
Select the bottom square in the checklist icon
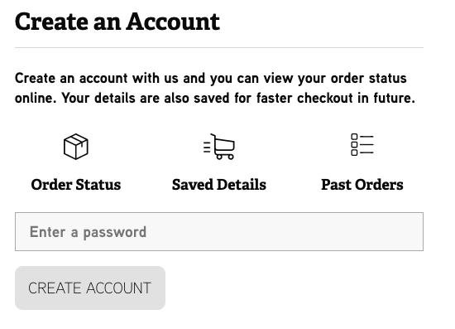(354, 152)
